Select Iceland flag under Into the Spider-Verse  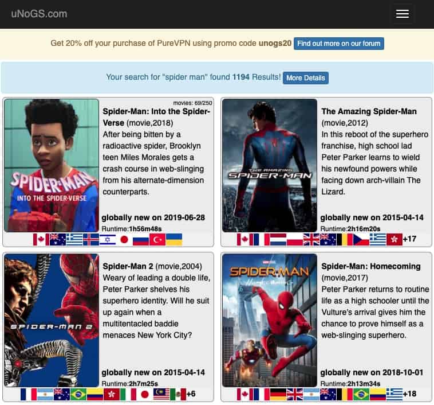91,239
